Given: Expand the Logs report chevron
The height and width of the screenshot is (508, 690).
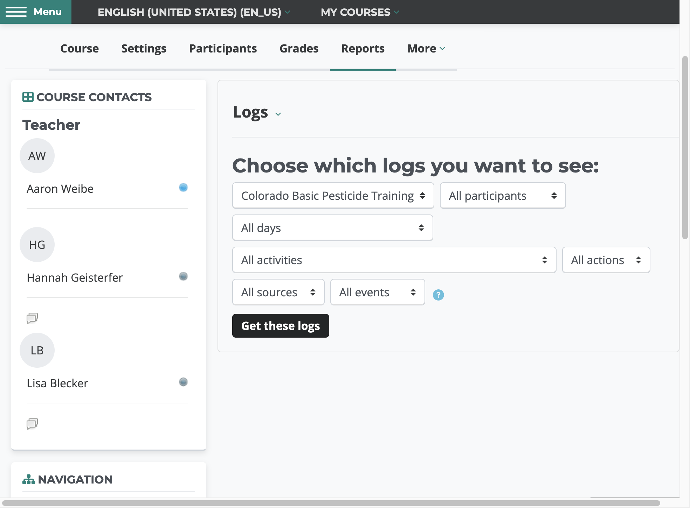Looking at the screenshot, I should 278,114.
